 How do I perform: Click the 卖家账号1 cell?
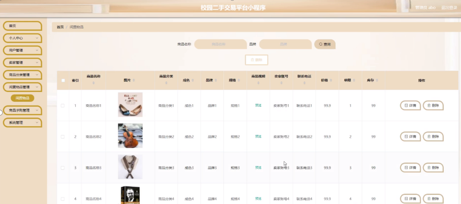coord(281,105)
